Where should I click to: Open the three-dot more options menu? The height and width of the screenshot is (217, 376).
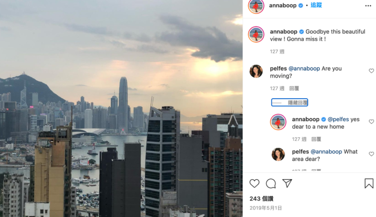(x=368, y=6)
